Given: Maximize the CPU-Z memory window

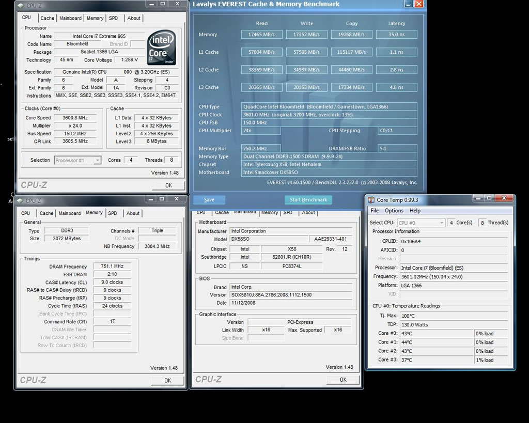Looking at the screenshot, I should (162, 199).
